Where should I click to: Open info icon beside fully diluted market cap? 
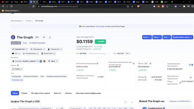click(x=133, y=64)
